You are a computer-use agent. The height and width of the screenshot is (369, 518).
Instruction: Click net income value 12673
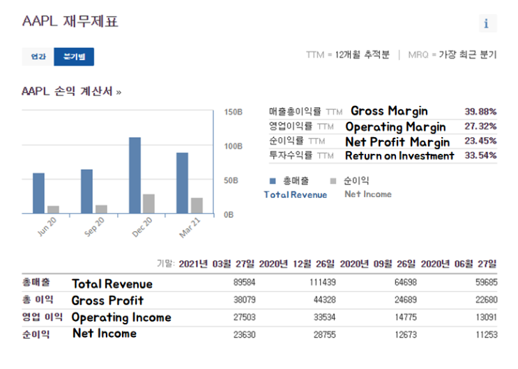pos(406,335)
